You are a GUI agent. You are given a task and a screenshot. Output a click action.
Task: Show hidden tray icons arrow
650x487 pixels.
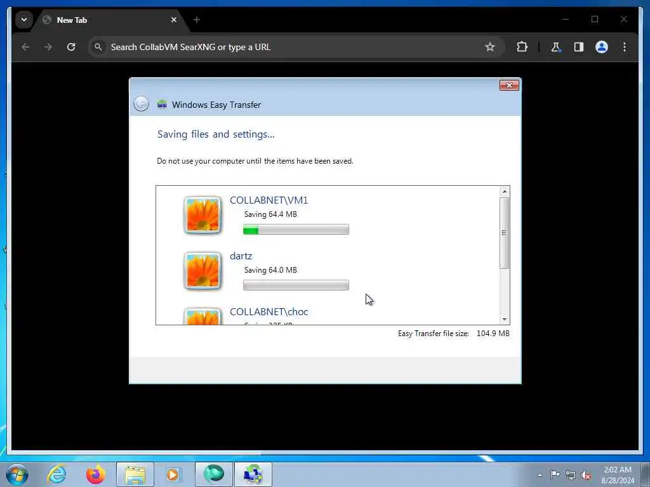point(540,475)
